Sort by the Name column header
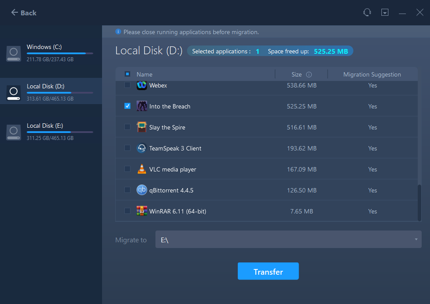The image size is (430, 304). pos(144,74)
